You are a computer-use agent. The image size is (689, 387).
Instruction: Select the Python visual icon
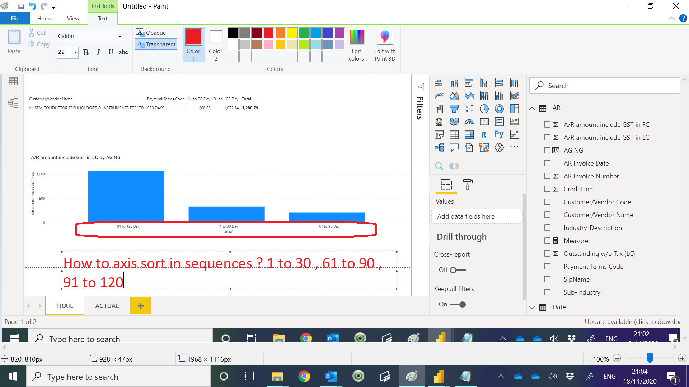(x=499, y=134)
